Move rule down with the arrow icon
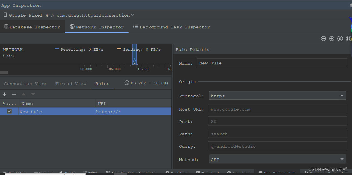Screen dimensions: 352x175 [33, 94]
